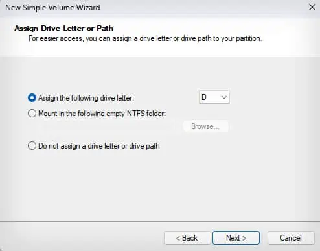Screen dimensions: 320x251
Task: Go to the previous step with Back
Action: coord(187,238)
